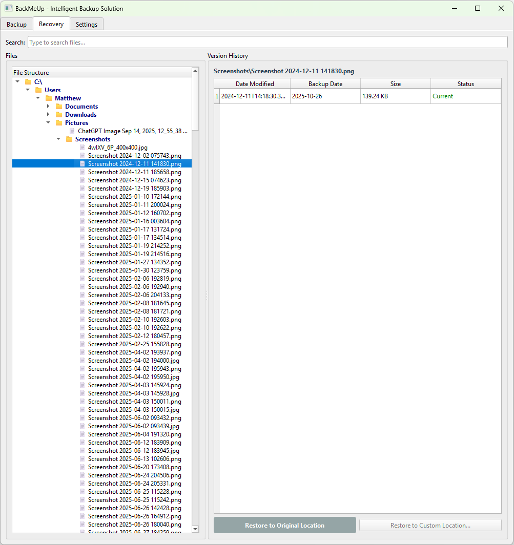
Task: Expand the Downloads folder arrow
Action: 48,115
